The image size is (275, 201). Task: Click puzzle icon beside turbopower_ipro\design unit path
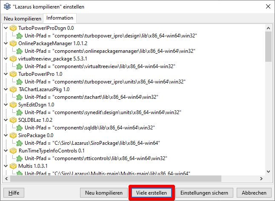pyautogui.click(x=20, y=36)
